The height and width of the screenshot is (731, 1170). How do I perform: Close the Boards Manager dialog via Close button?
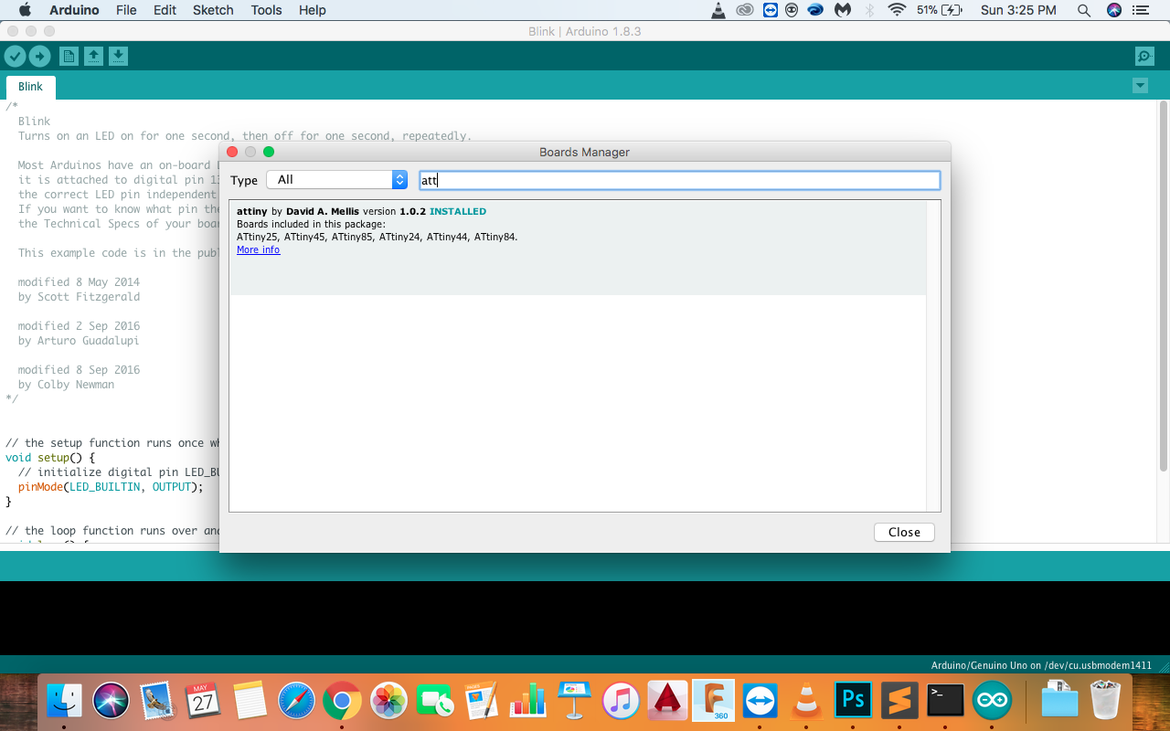click(x=904, y=532)
